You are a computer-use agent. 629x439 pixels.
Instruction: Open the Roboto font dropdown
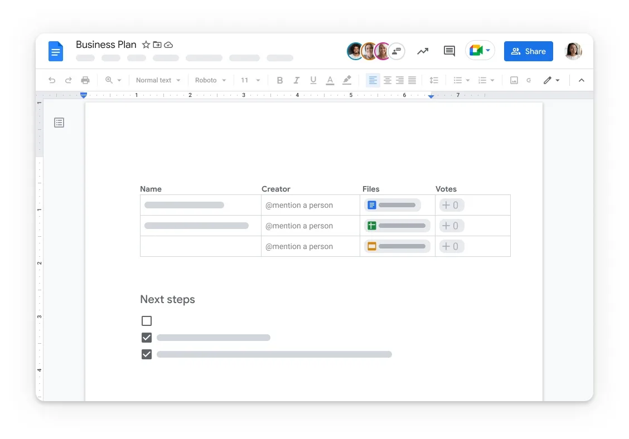[211, 80]
